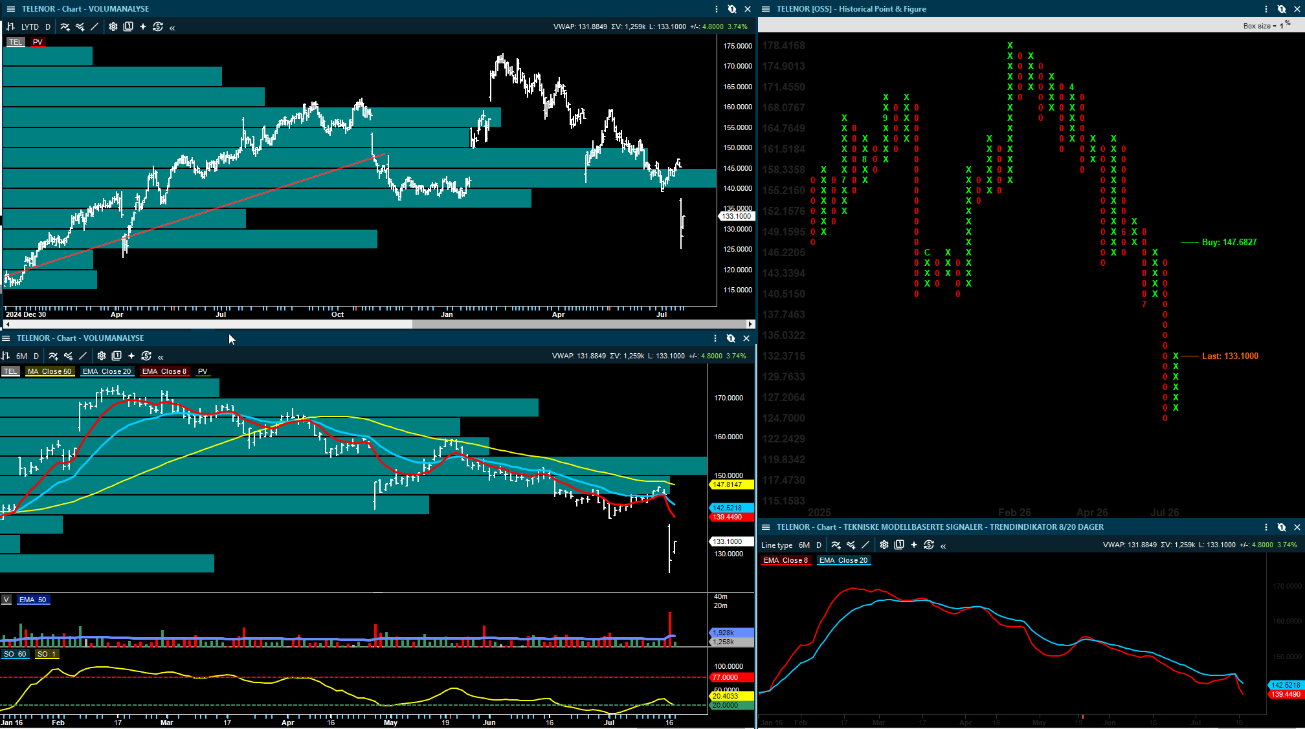Open hamburger menu of Point & Figure panel

point(766,9)
